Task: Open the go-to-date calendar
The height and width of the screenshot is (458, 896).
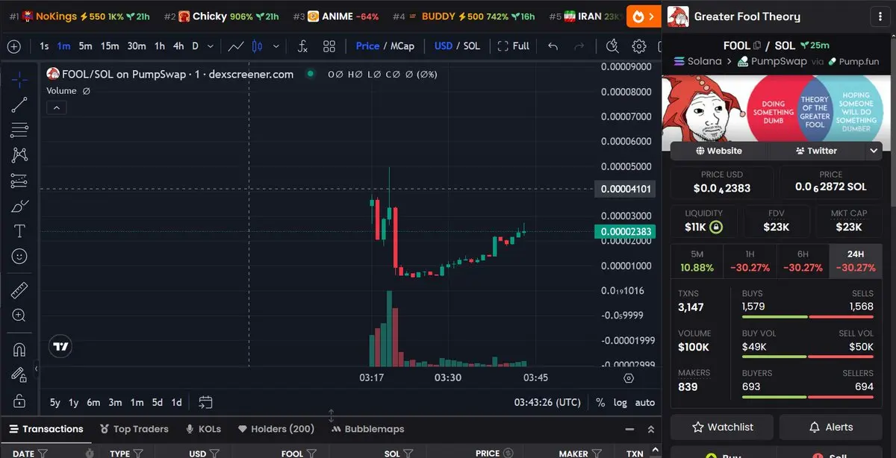Action: coord(205,402)
